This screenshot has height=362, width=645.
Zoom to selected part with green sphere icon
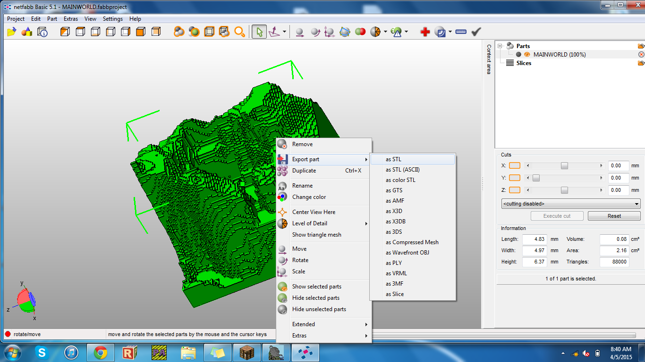[x=194, y=32]
